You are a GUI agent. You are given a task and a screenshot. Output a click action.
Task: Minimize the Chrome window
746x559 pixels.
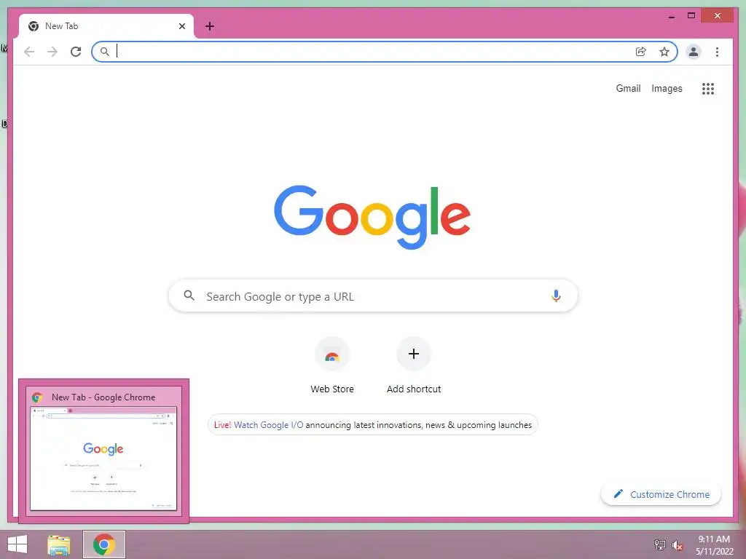(x=671, y=16)
